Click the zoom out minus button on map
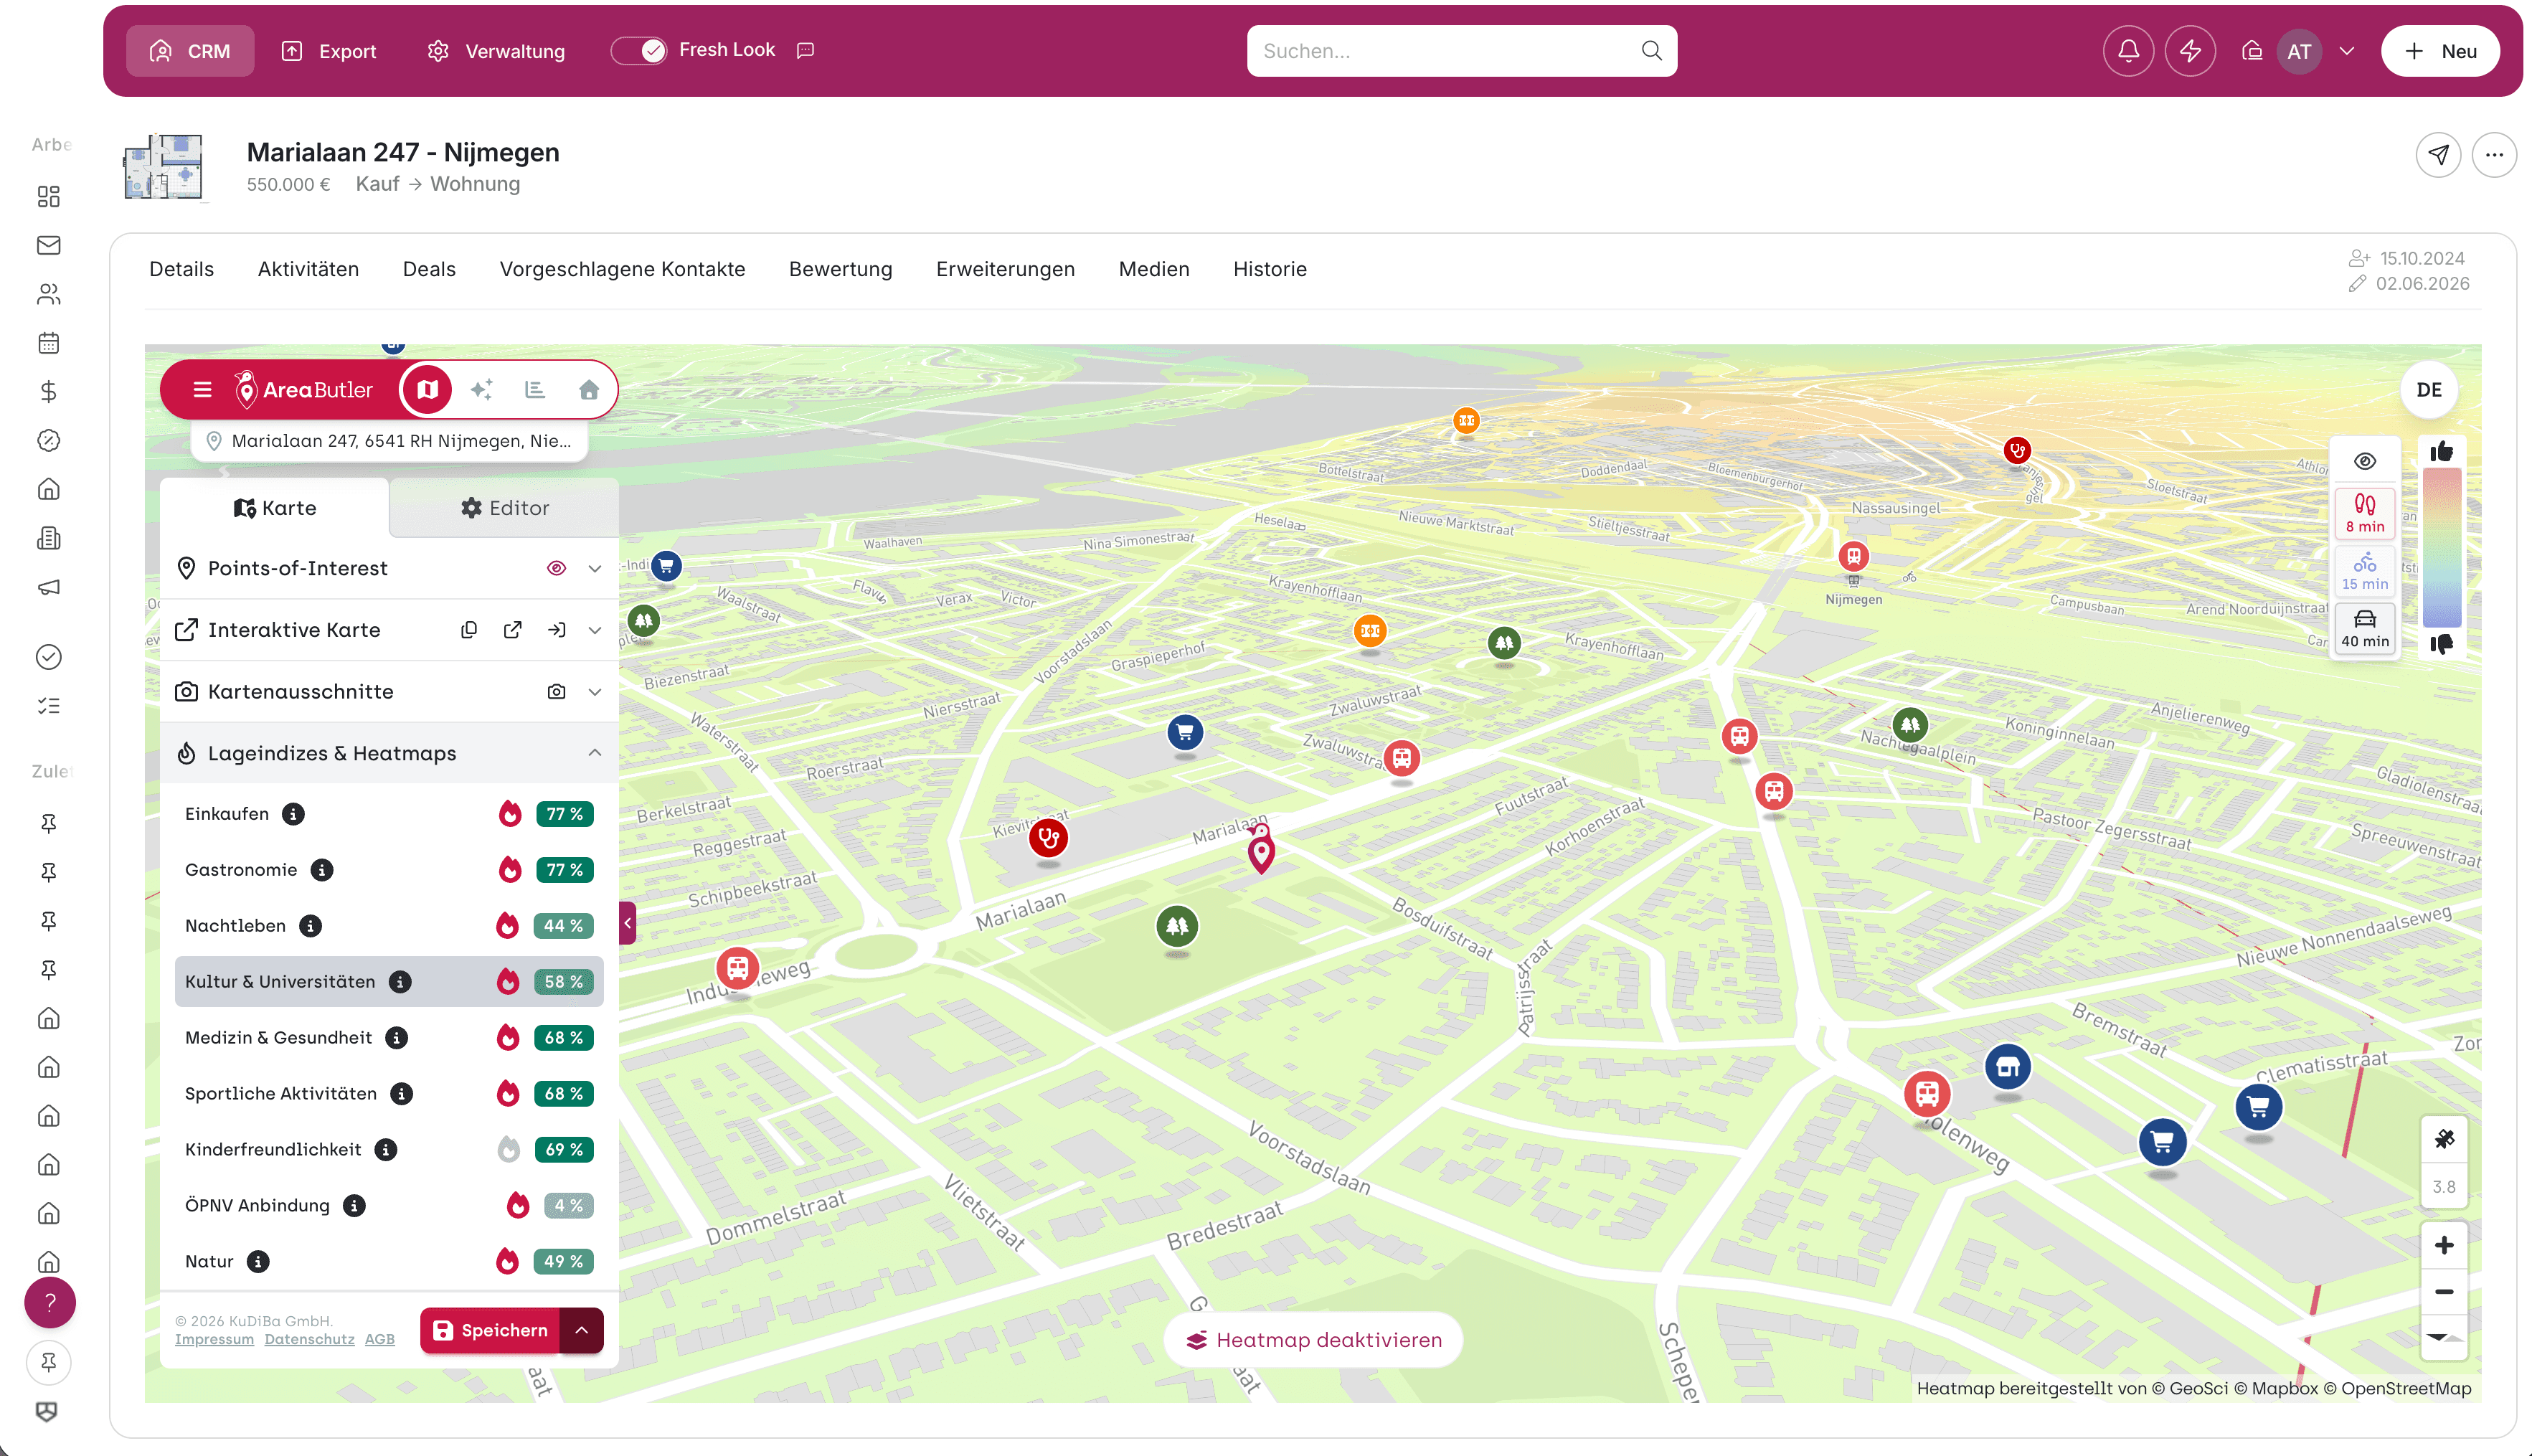Viewport: 2532px width, 1456px height. [x=2444, y=1292]
